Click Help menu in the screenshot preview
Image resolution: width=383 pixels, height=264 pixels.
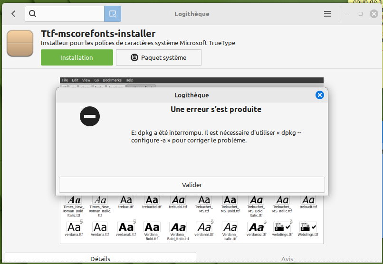(x=129, y=80)
